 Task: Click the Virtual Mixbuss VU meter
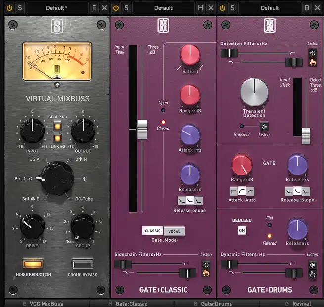(57, 61)
